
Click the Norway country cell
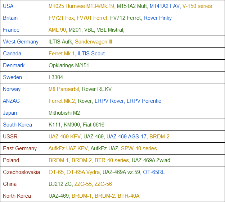[23, 89]
